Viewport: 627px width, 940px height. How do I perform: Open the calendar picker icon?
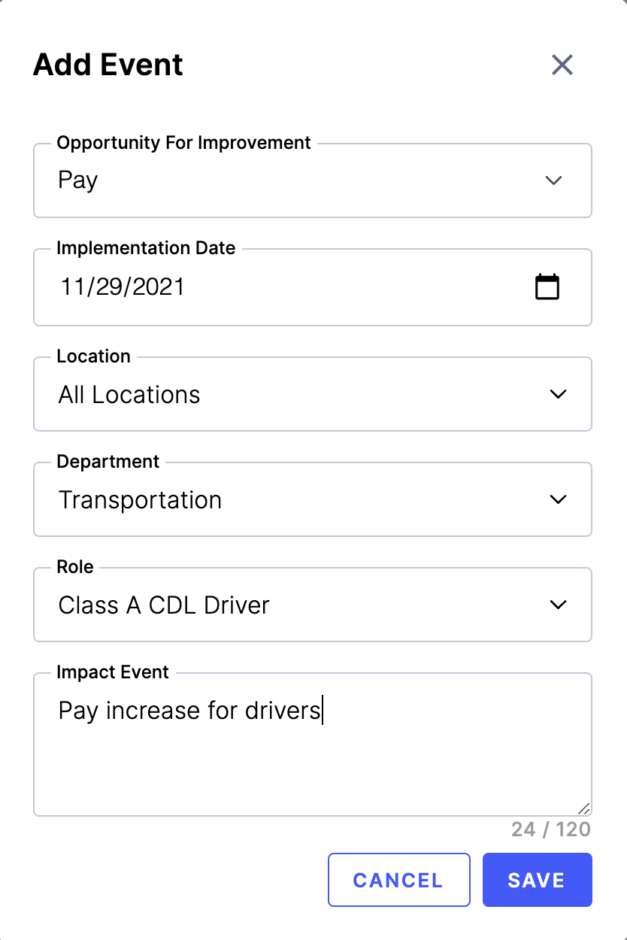(x=547, y=287)
